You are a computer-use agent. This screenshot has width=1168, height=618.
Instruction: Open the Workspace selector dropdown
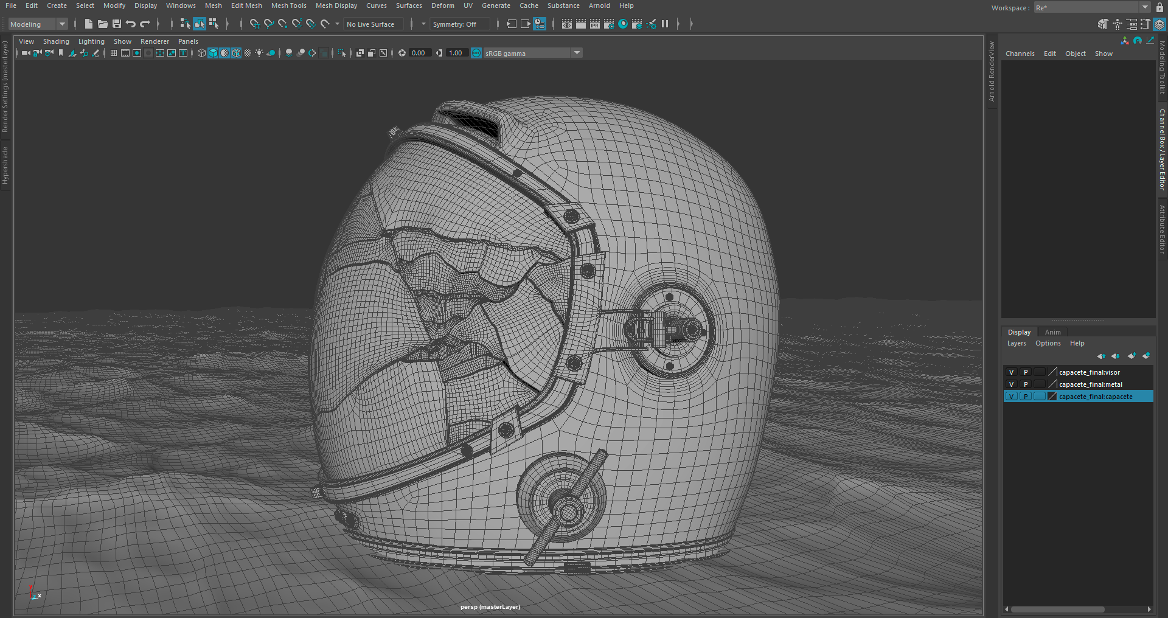(1093, 7)
